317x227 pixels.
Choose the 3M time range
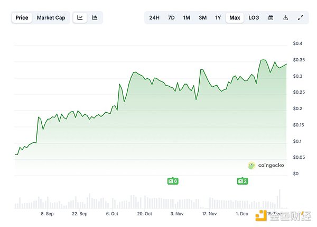tap(202, 17)
